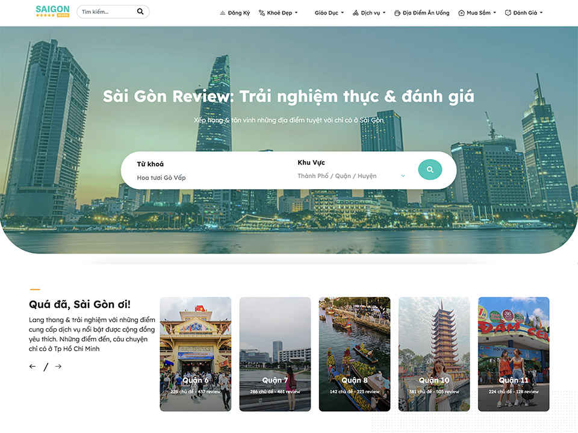
Task: Click the Đăng Ký person icon
Action: pyautogui.click(x=222, y=12)
